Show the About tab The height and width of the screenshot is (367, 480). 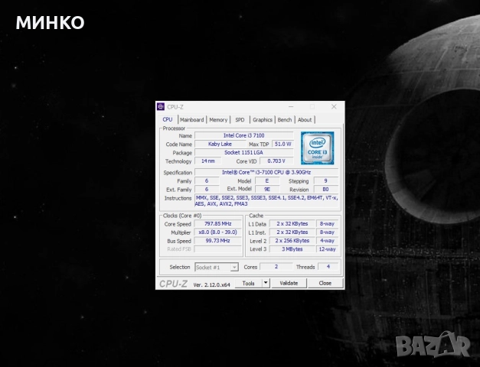tap(305, 119)
